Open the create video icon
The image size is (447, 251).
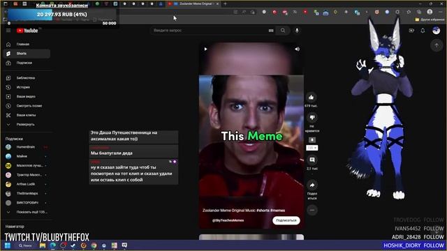tap(411, 31)
